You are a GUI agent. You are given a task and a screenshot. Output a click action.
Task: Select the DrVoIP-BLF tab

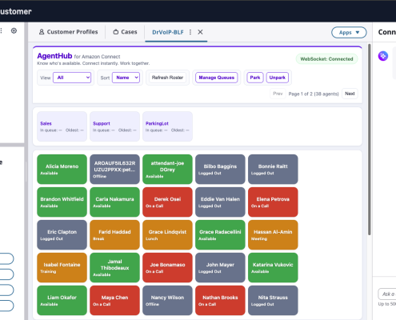pyautogui.click(x=168, y=32)
